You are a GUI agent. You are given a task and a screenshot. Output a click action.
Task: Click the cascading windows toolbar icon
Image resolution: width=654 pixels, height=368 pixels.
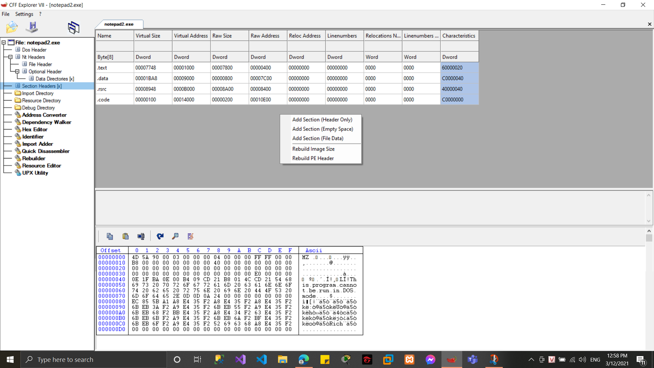[73, 27]
